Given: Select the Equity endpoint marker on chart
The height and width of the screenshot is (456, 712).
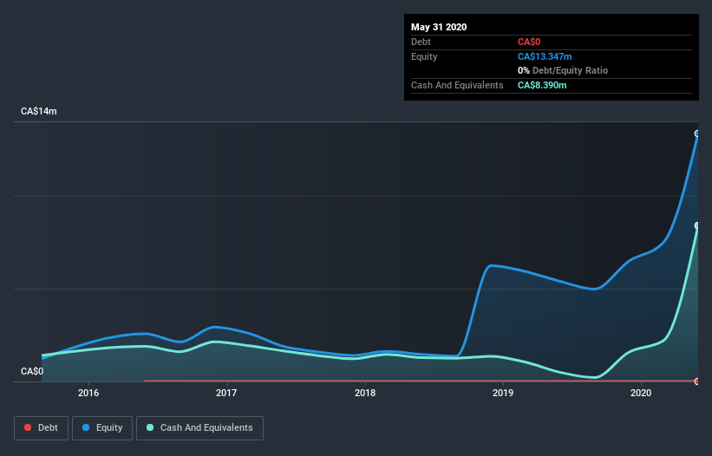Looking at the screenshot, I should (x=697, y=134).
